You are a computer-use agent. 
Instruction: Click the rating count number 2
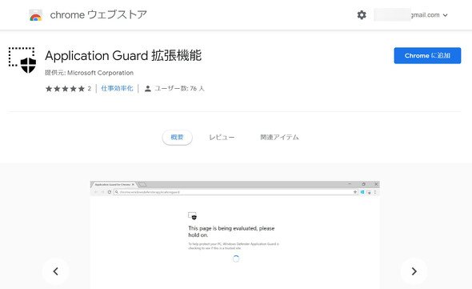tap(90, 89)
